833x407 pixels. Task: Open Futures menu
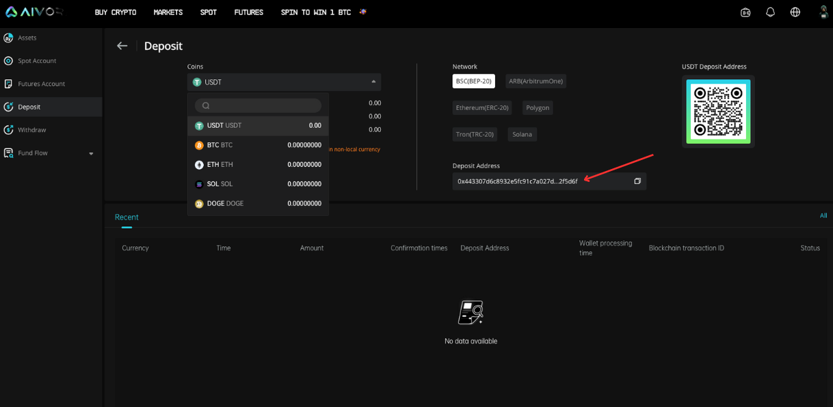(249, 12)
